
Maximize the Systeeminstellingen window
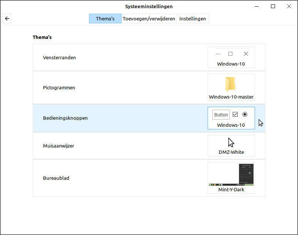pyautogui.click(x=273, y=6)
